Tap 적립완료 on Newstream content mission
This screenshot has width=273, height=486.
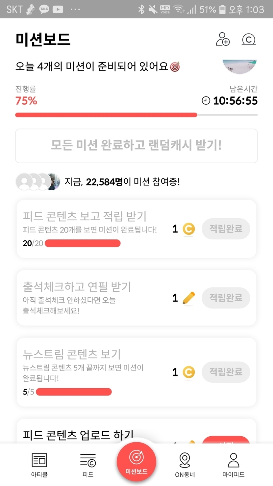pos(226,372)
